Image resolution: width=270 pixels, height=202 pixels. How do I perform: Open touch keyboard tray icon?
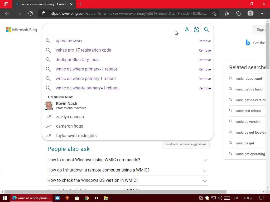(227, 198)
